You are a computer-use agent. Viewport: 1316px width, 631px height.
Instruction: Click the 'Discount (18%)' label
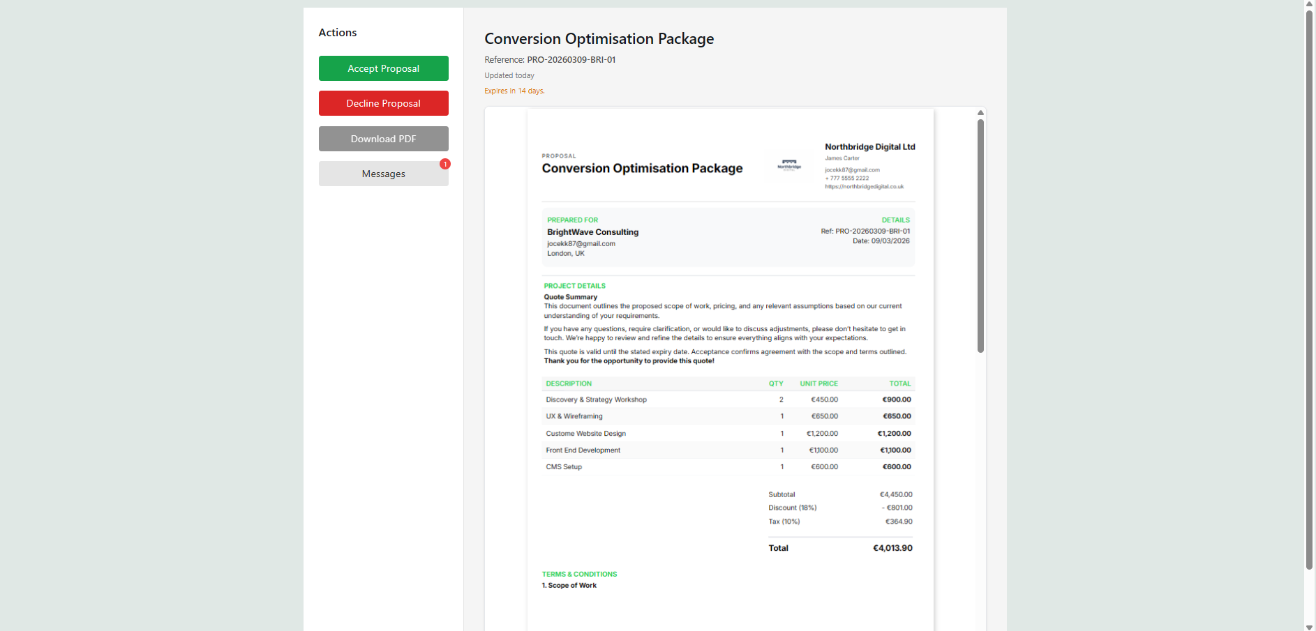[x=792, y=508]
